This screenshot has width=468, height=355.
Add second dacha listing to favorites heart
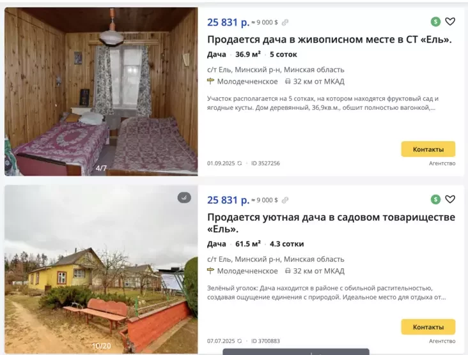click(450, 199)
